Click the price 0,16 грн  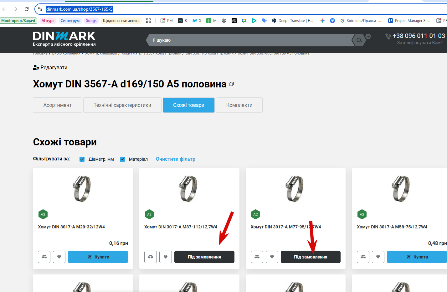pos(119,243)
